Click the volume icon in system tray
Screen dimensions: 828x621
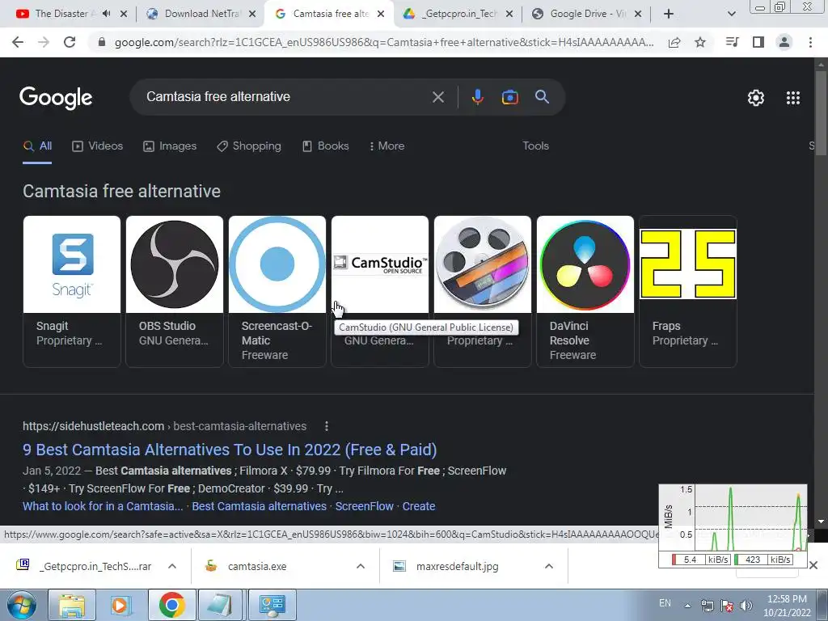746,606
